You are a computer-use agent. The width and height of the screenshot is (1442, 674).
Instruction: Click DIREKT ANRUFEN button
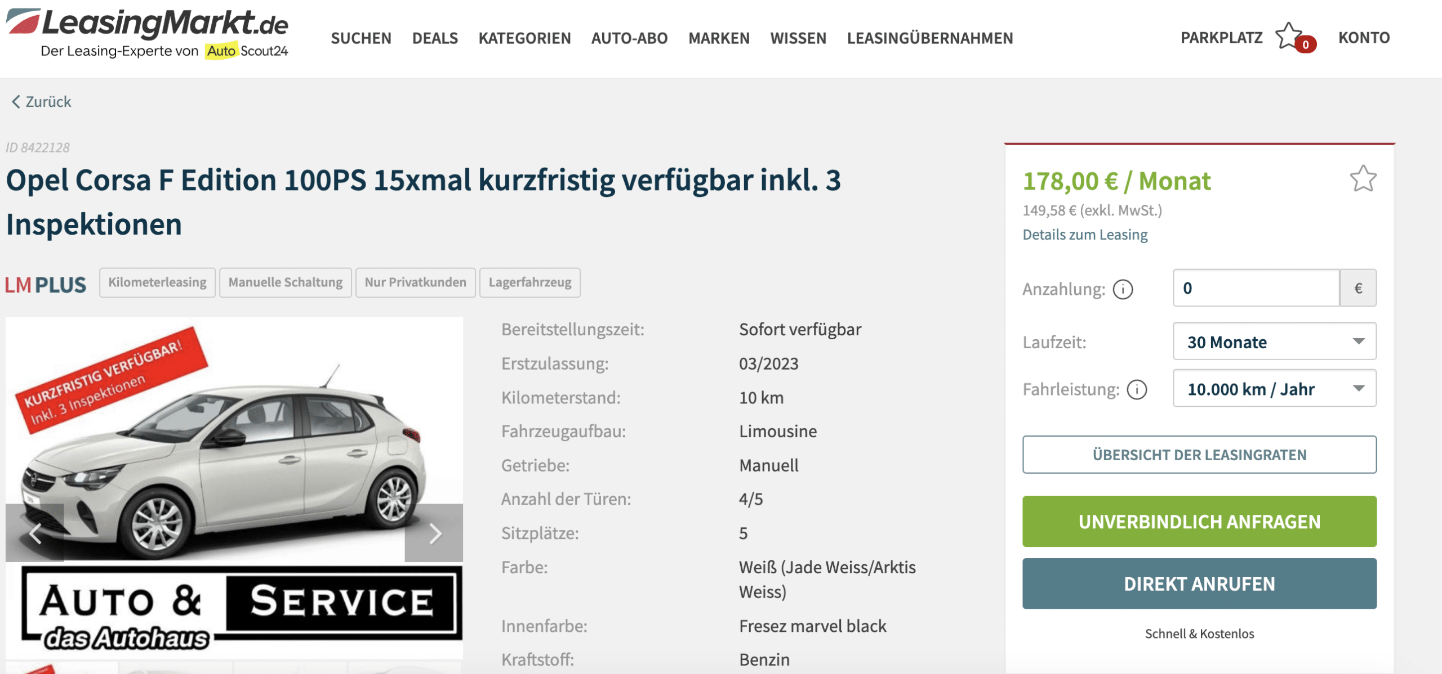(1199, 583)
